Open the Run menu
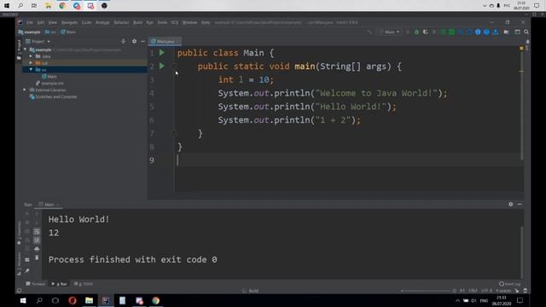 [x=150, y=22]
